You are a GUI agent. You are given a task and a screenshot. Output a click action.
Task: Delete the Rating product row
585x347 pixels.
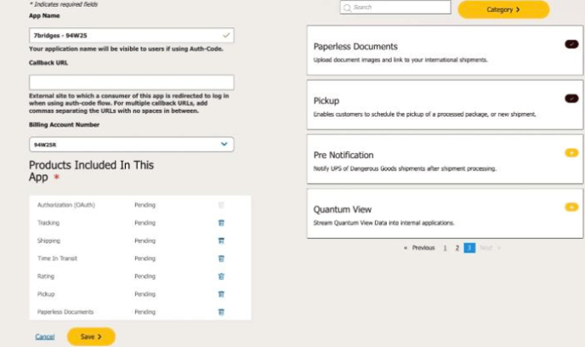(221, 276)
